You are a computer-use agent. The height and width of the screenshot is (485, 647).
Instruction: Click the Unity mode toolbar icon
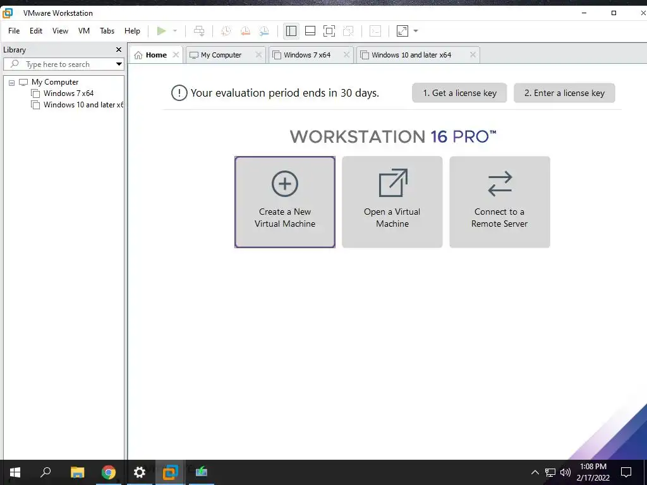pyautogui.click(x=348, y=31)
